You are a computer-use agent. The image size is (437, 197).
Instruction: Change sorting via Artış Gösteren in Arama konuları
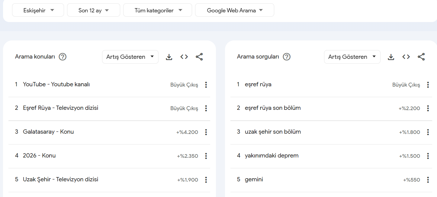coord(130,56)
